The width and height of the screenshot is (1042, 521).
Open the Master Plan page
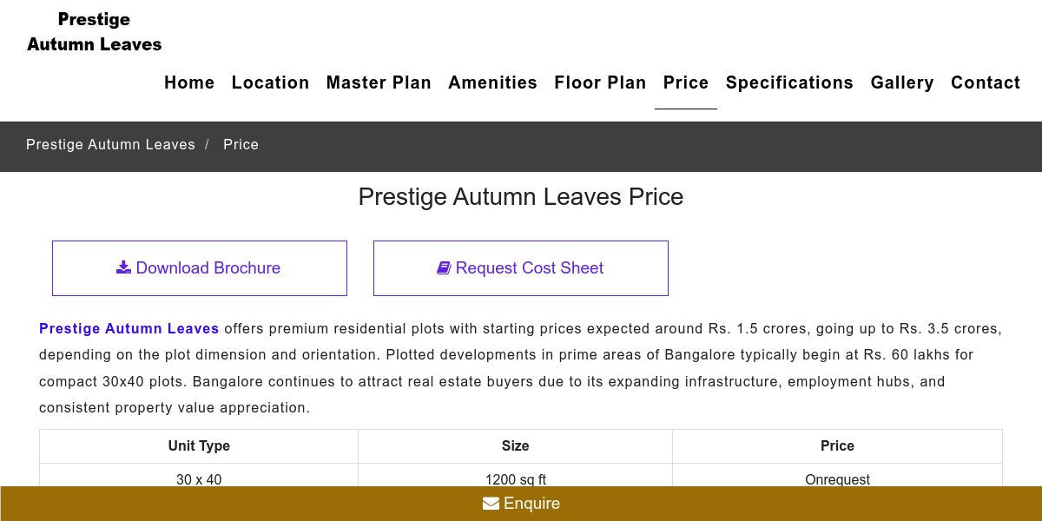pos(379,82)
